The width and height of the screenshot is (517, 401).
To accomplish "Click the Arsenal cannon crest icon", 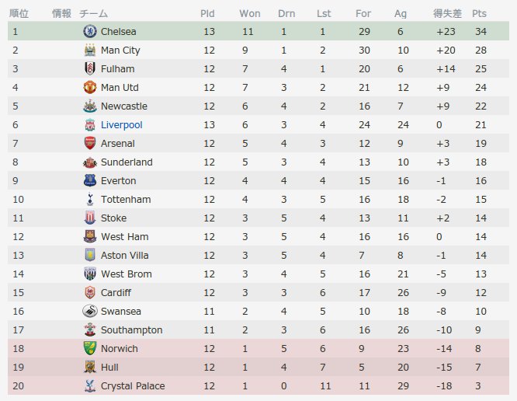I will point(90,143).
